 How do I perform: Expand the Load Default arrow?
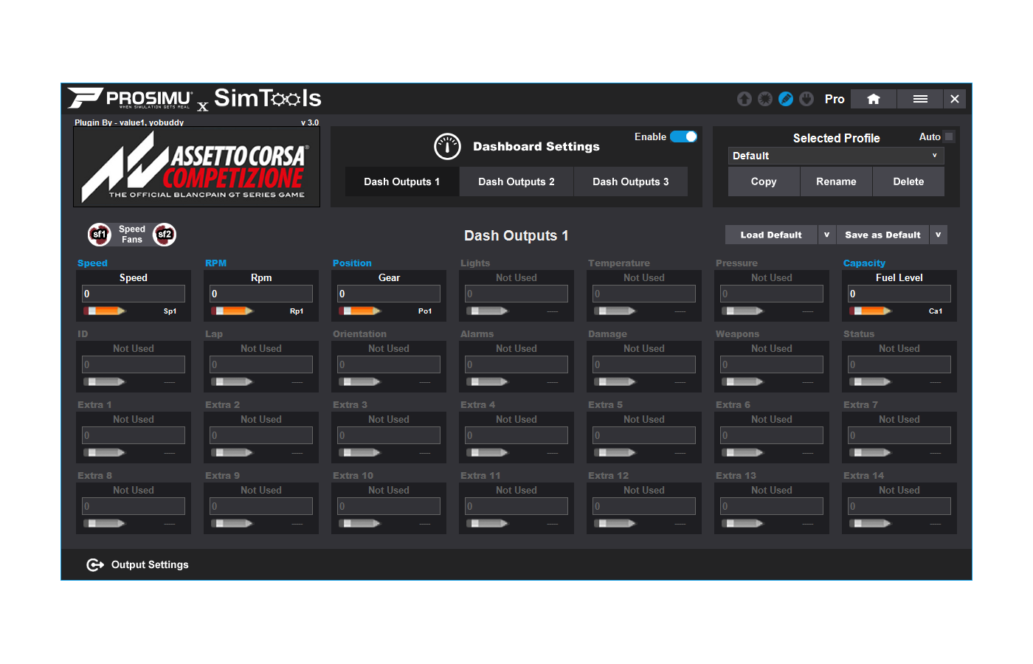826,235
